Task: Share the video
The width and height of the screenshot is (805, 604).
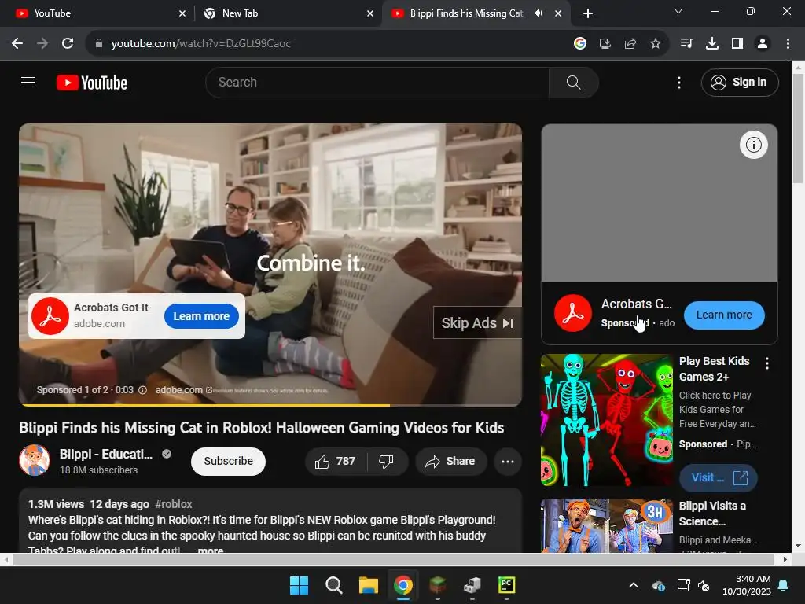Action: click(450, 461)
